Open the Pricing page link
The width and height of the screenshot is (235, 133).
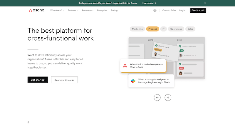114,10
